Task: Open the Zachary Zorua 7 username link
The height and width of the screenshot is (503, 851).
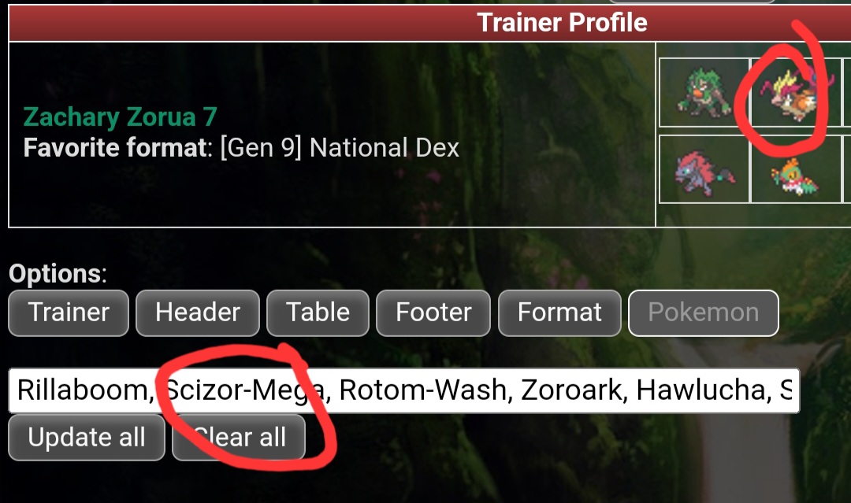Action: 120,117
